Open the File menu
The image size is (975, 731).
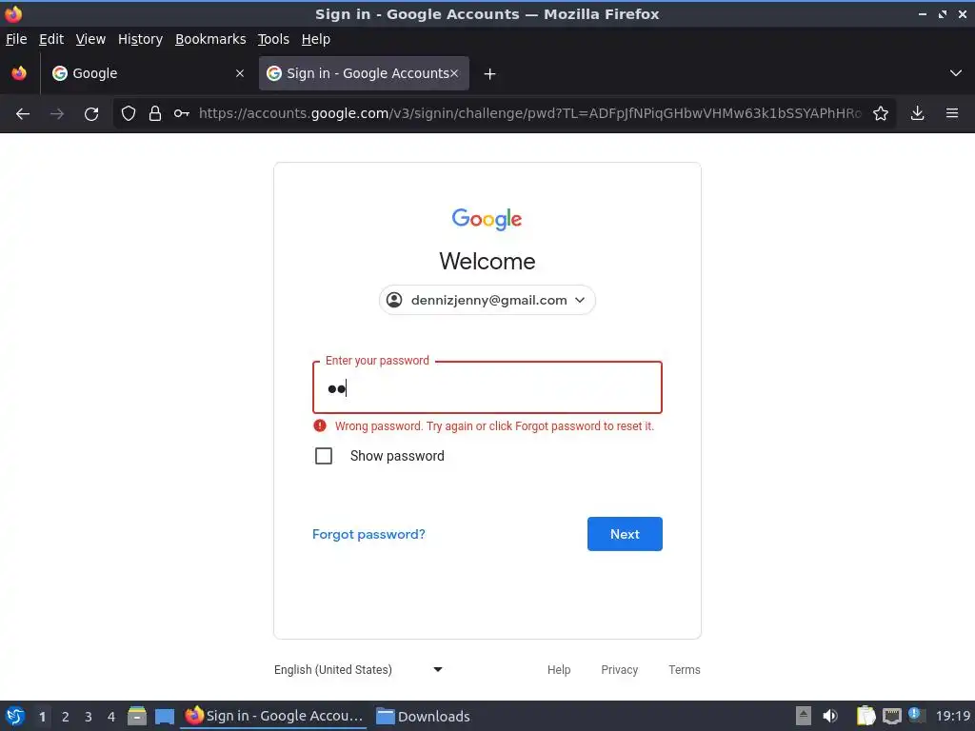(x=16, y=39)
